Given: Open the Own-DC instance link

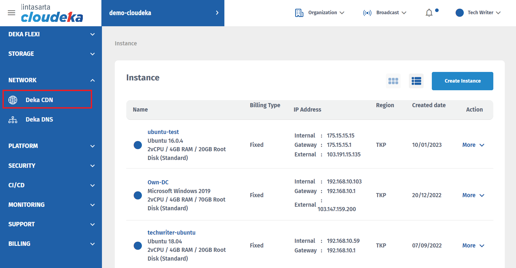Looking at the screenshot, I should (158, 182).
